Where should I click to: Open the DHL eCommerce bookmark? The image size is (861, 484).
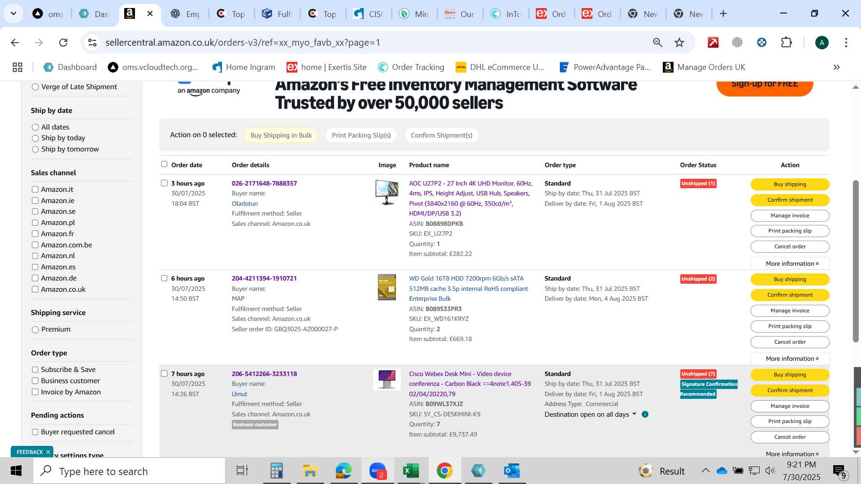pyautogui.click(x=500, y=67)
